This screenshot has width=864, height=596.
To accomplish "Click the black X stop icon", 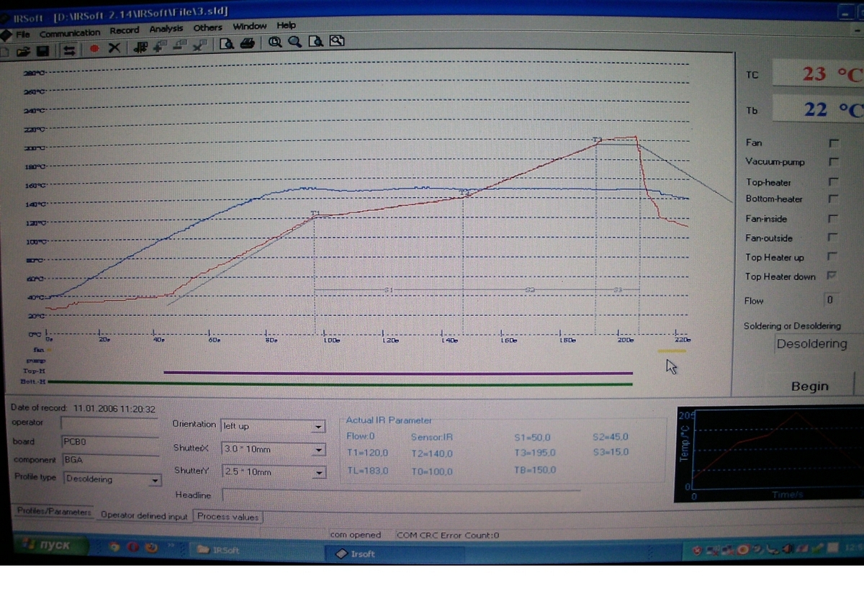I will tap(114, 48).
